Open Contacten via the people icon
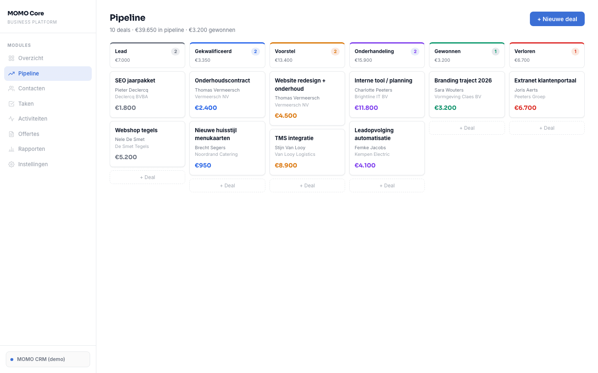 click(x=12, y=88)
